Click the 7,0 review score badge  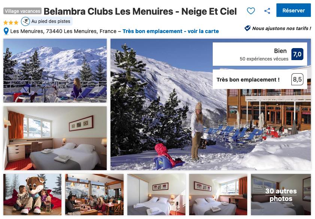297,54
